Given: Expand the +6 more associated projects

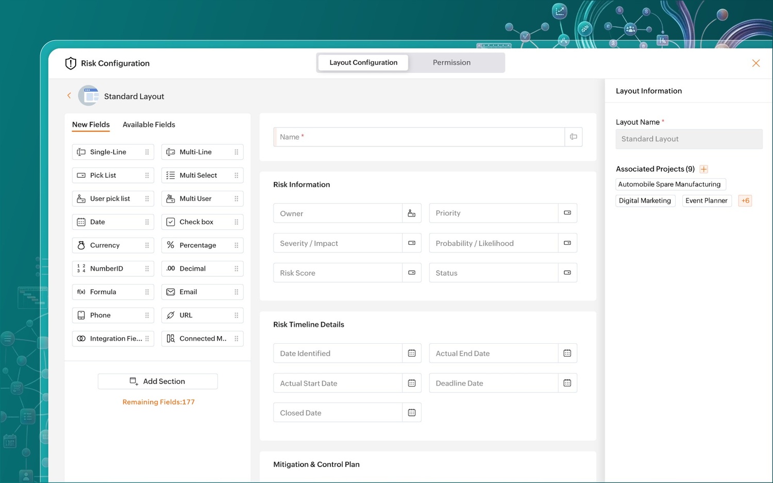Looking at the screenshot, I should click(745, 201).
